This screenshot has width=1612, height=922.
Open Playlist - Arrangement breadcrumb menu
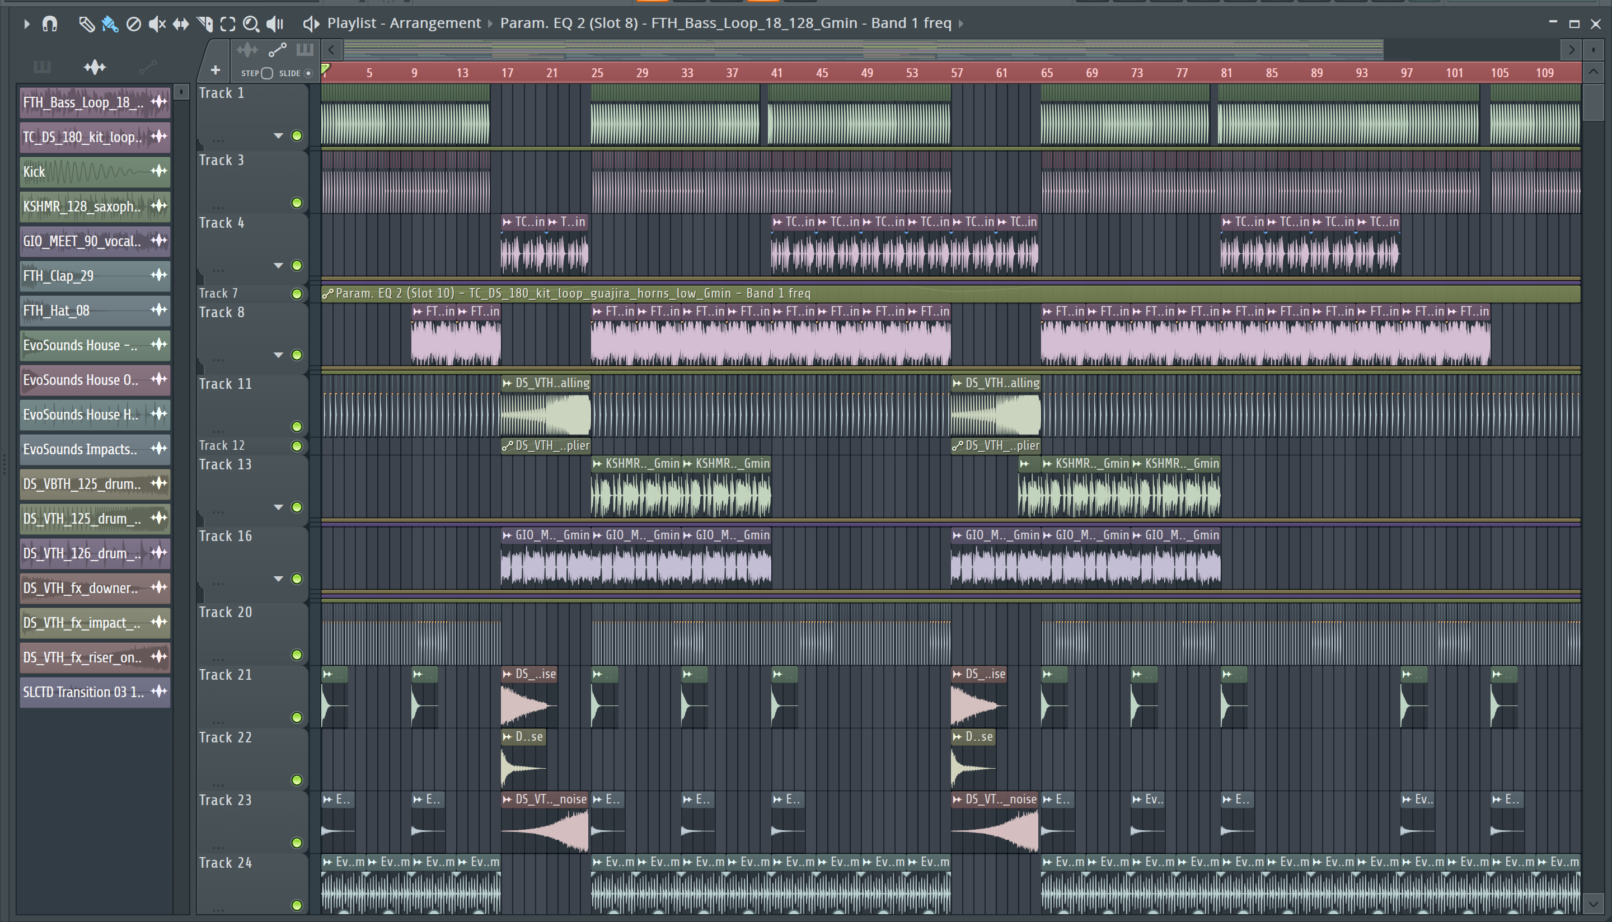coord(404,23)
